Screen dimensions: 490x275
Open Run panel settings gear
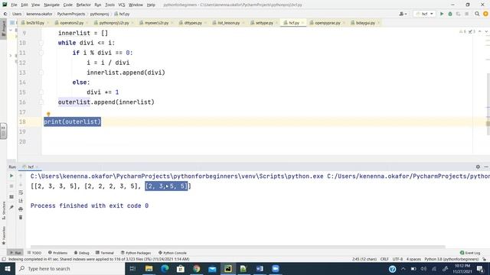click(x=478, y=167)
